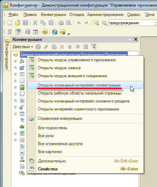Select Все ограничения доступа
The height and width of the screenshot is (187, 157).
[x=85, y=144]
